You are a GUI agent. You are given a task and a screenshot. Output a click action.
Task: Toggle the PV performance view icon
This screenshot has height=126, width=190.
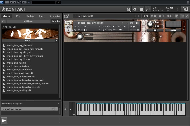pos(184,29)
